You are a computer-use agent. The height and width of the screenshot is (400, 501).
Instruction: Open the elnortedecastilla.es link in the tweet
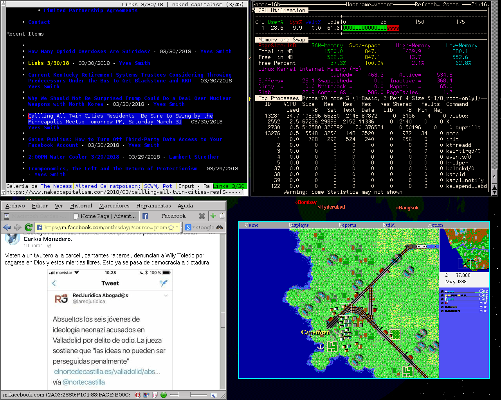pos(107,371)
